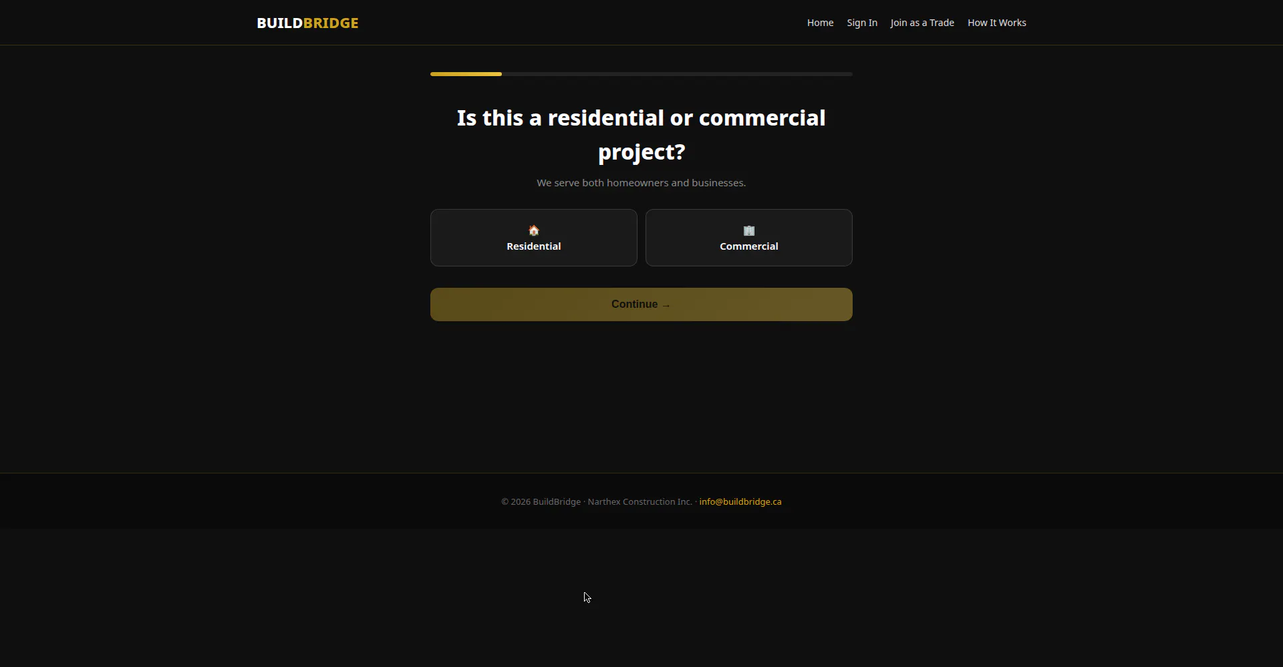Open the BuildBridge logo link

[307, 23]
